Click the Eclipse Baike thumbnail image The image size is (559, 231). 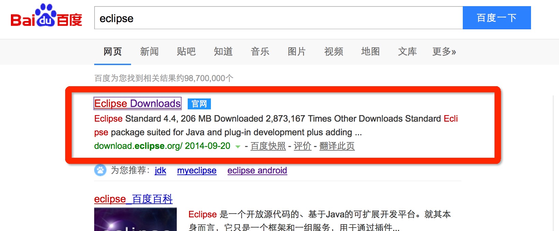(x=135, y=219)
